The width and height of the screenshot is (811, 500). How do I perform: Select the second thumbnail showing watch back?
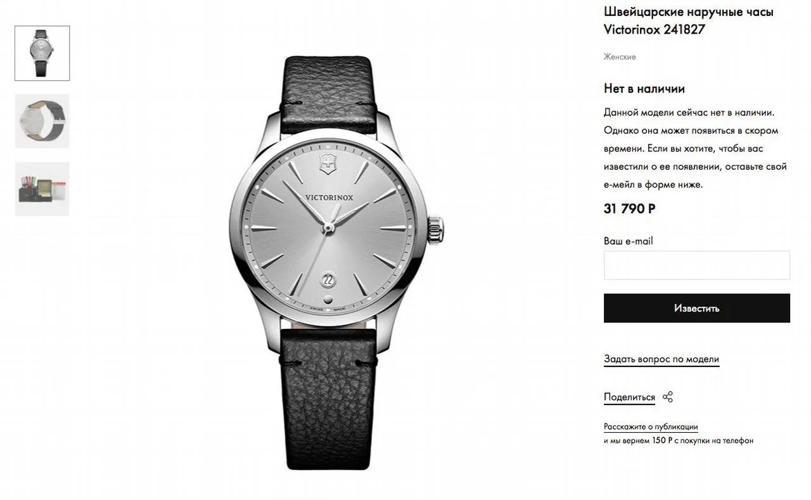[x=42, y=121]
